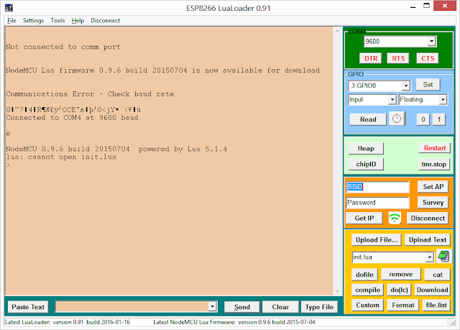Image resolution: width=460 pixels, height=330 pixels.
Task: Open the Tools menu
Action: coord(57,21)
